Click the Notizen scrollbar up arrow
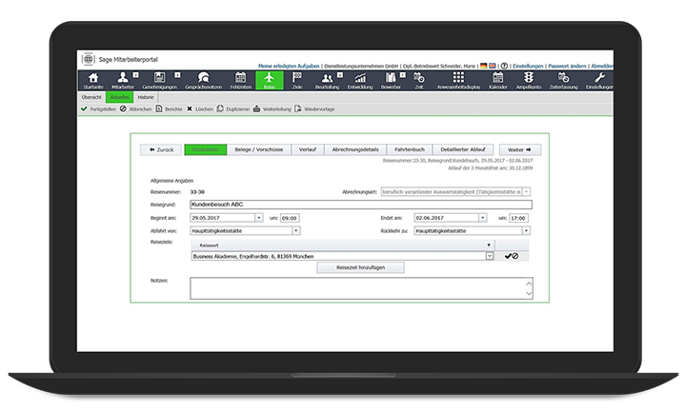Screen dimensions: 686x413 [x=529, y=284]
